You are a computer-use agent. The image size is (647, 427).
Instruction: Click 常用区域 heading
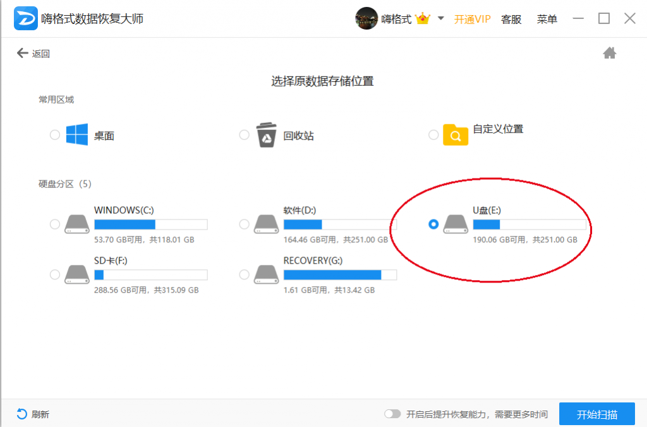56,100
